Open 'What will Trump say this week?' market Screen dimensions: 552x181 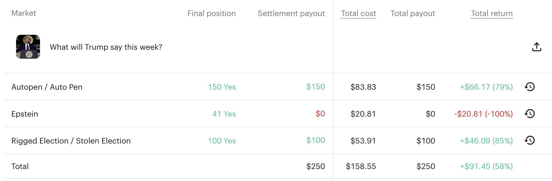[x=106, y=47]
